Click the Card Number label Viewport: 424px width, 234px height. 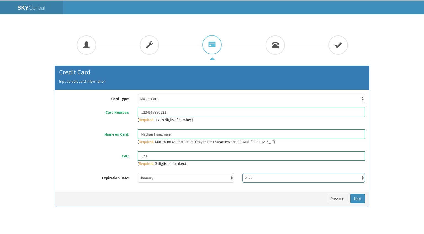pyautogui.click(x=117, y=113)
